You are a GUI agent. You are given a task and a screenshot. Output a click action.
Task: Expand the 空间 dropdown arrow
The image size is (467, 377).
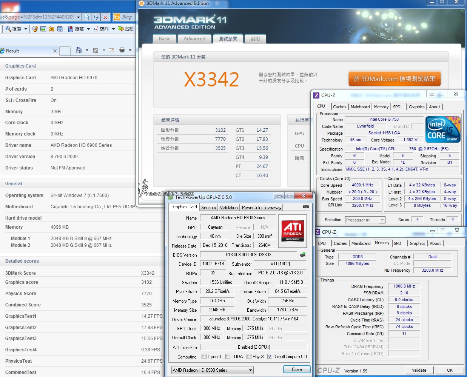[x=113, y=29]
